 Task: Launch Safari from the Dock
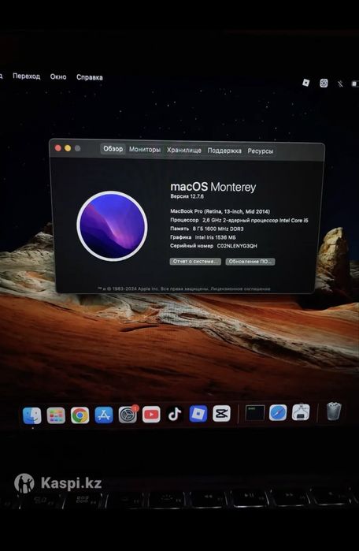point(278,412)
